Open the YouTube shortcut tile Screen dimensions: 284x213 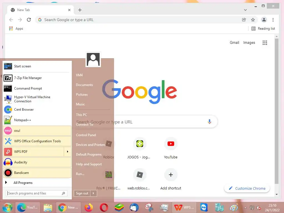pos(171,148)
